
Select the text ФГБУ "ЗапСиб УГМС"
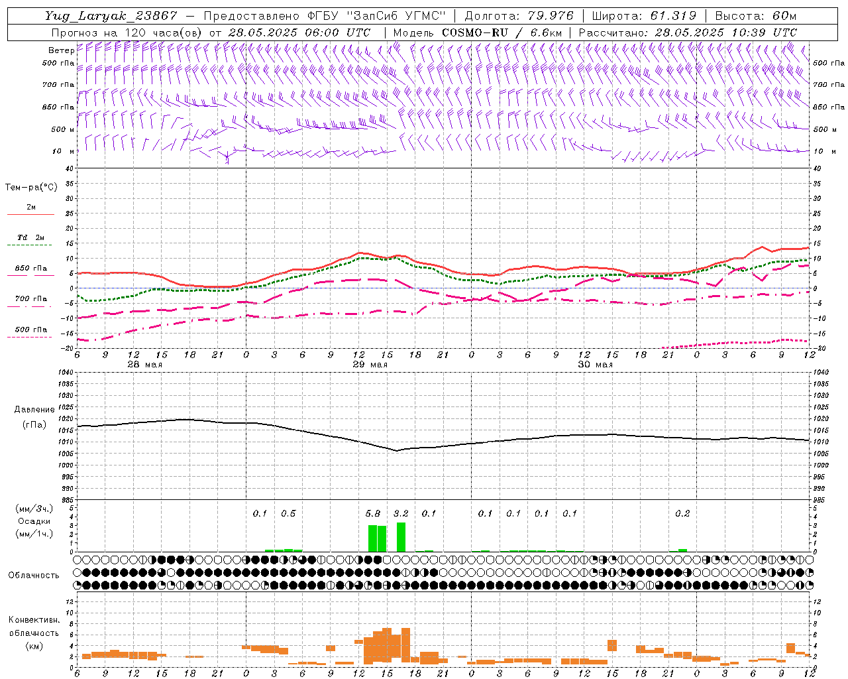(x=377, y=16)
